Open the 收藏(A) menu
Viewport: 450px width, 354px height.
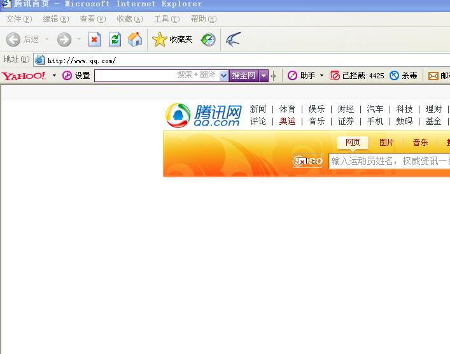130,19
